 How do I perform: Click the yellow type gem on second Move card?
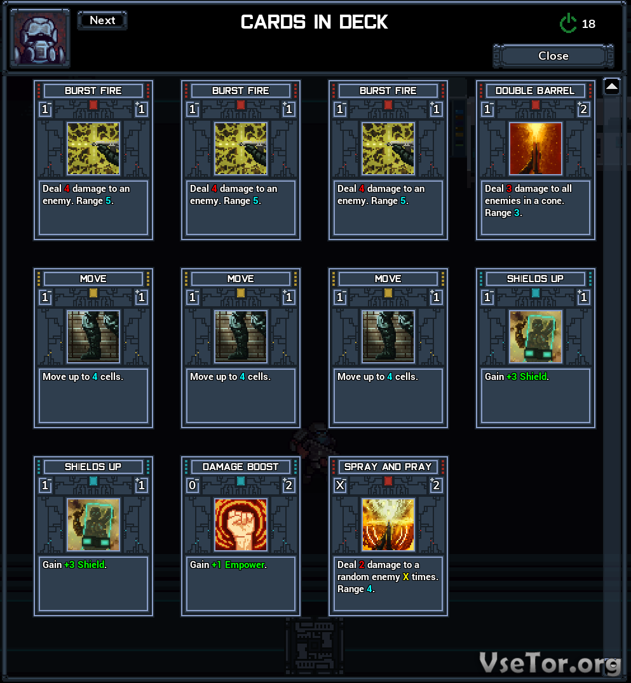(241, 293)
